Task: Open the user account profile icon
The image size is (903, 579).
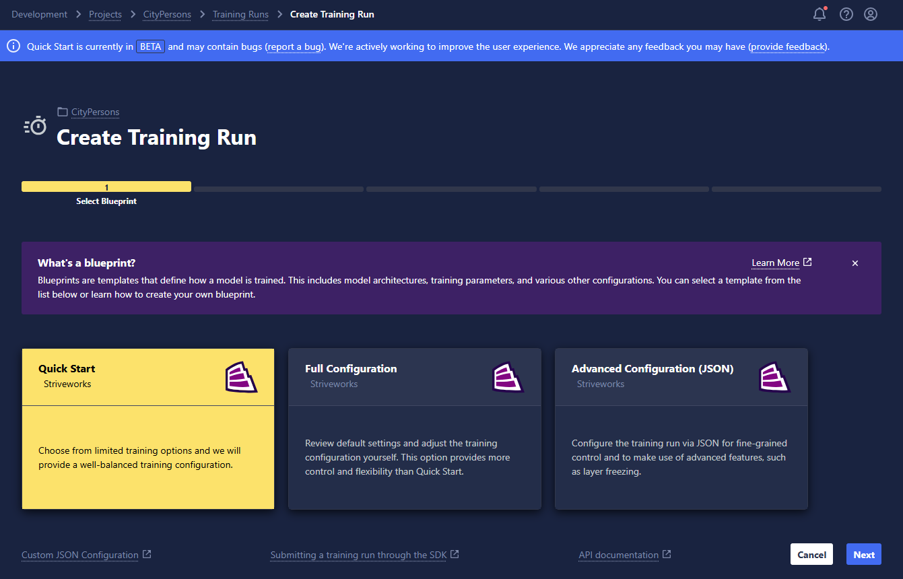Action: click(871, 14)
